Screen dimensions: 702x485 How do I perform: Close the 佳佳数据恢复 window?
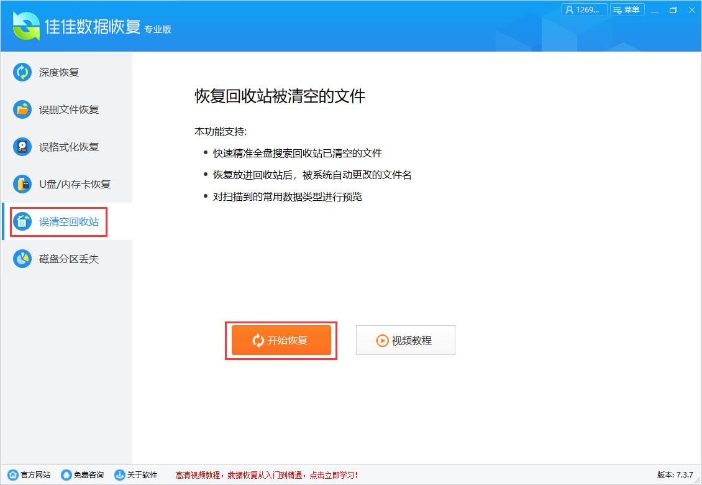[691, 11]
